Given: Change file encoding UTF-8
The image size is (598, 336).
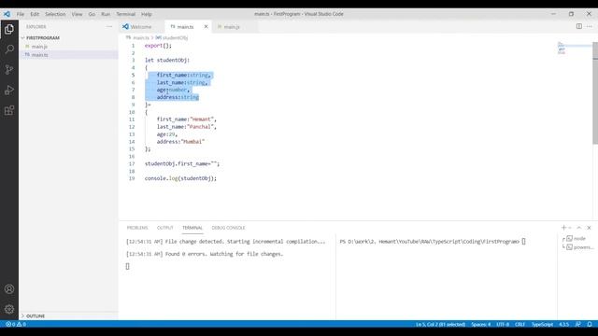Looking at the screenshot, I should click(x=503, y=324).
